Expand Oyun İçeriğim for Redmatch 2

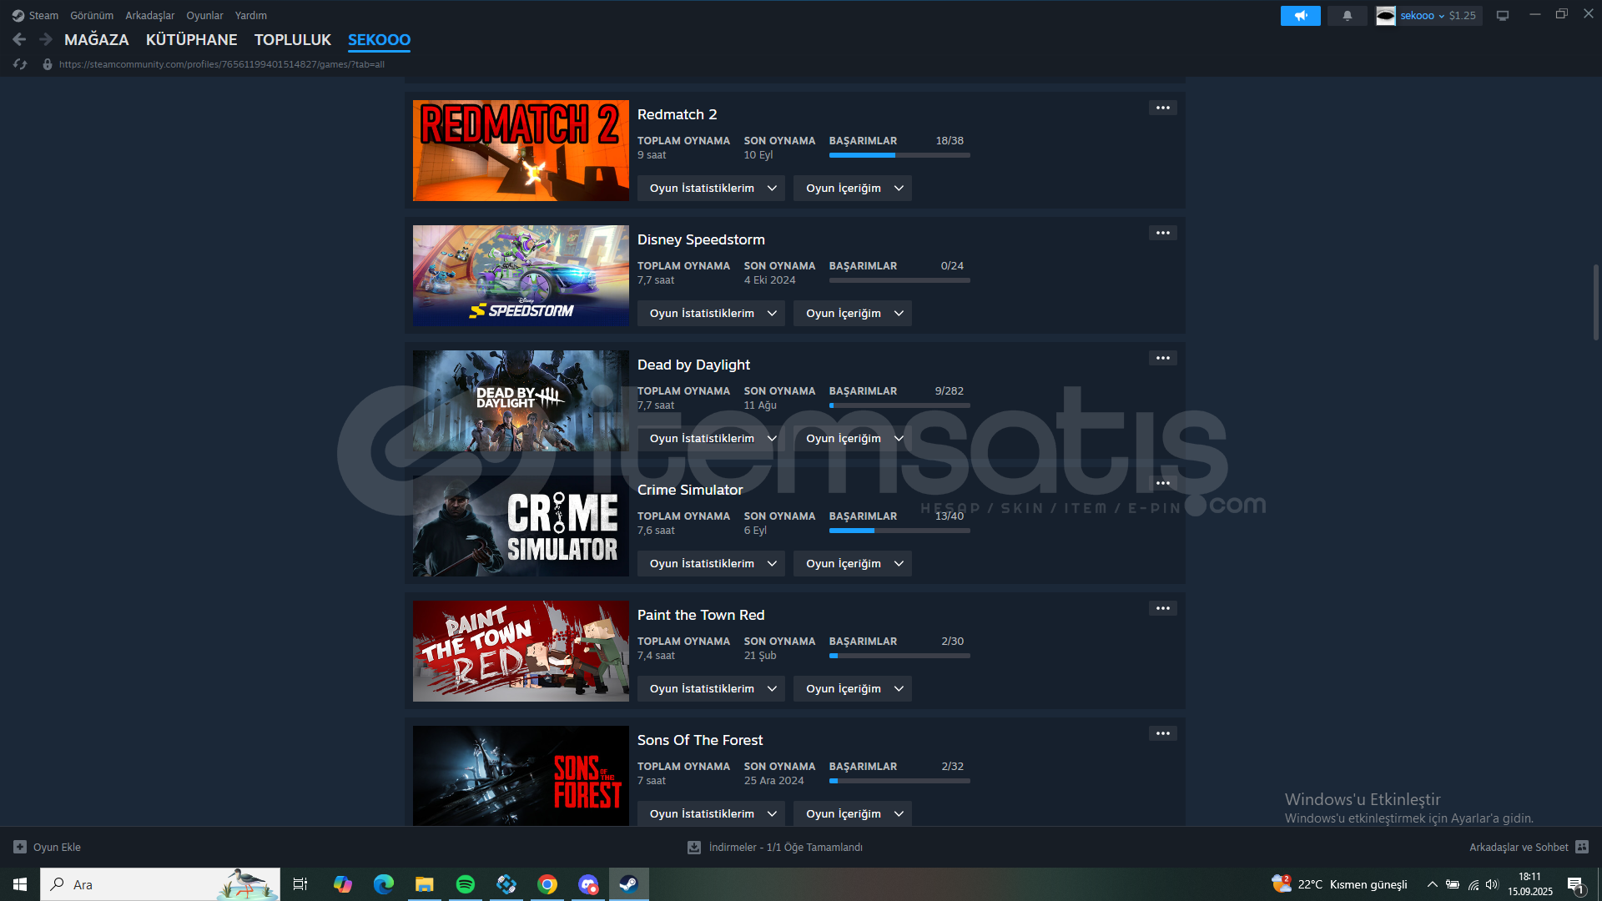(x=852, y=189)
